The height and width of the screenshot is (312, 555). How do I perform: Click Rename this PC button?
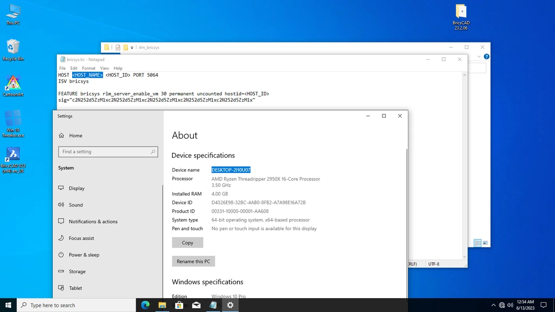coord(193,261)
